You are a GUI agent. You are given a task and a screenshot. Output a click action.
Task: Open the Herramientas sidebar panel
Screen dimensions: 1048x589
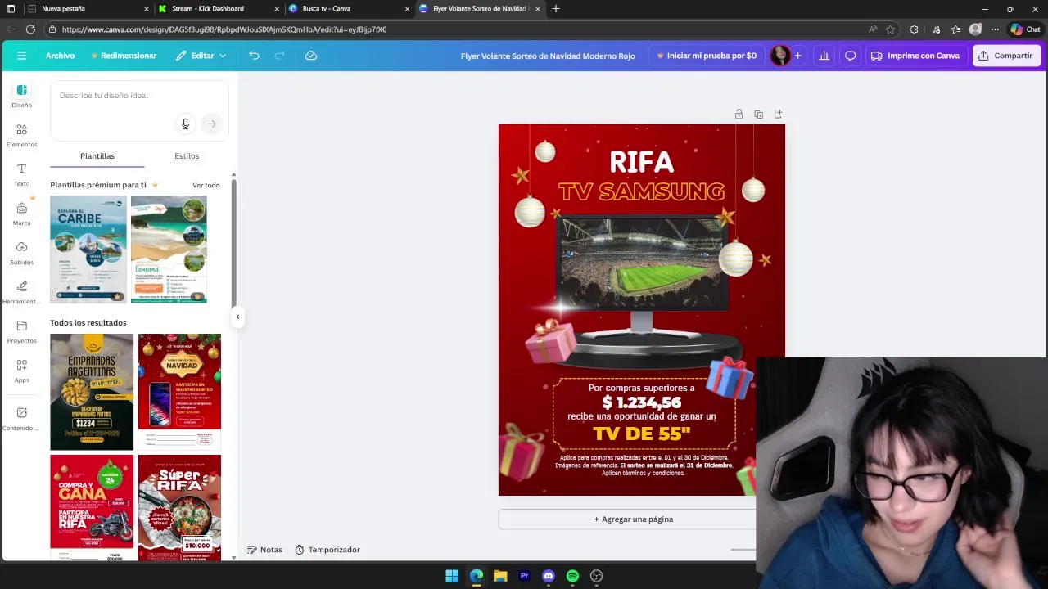(21, 292)
